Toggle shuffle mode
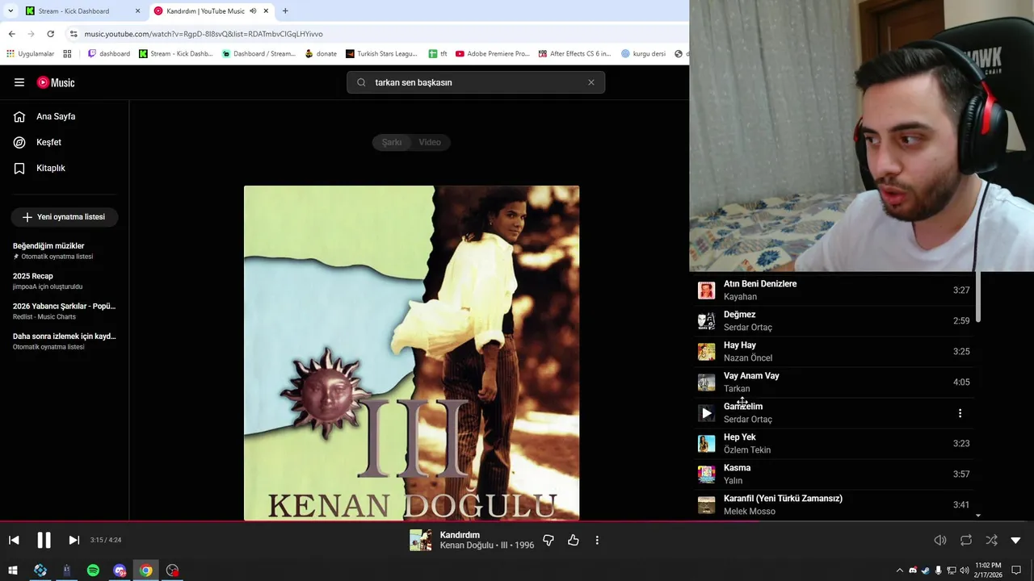1034x581 pixels. pyautogui.click(x=991, y=540)
